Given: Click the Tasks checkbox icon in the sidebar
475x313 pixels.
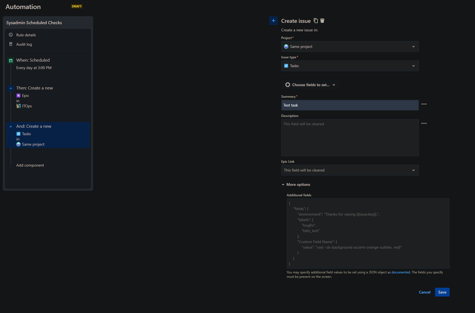Looking at the screenshot, I should (19, 134).
